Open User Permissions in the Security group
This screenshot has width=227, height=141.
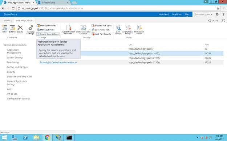pos(101,30)
